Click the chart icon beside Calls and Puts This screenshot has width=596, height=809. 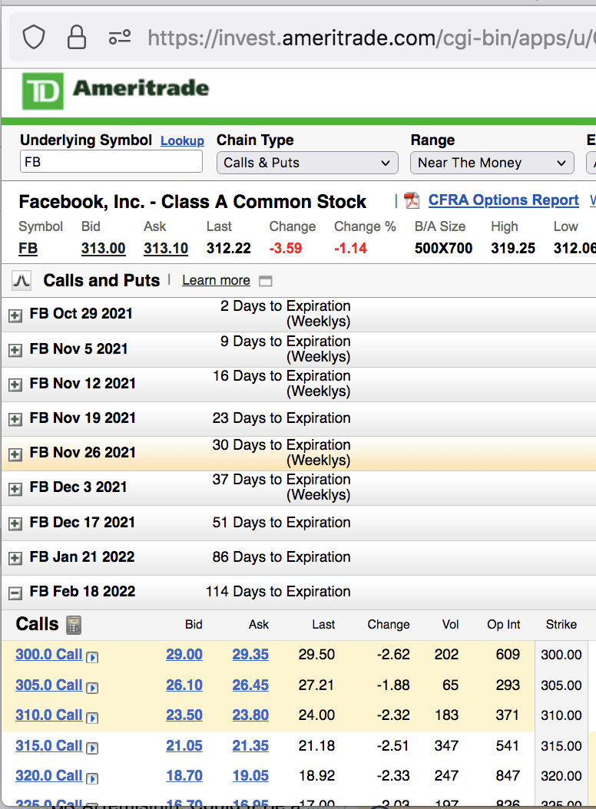coord(22,281)
